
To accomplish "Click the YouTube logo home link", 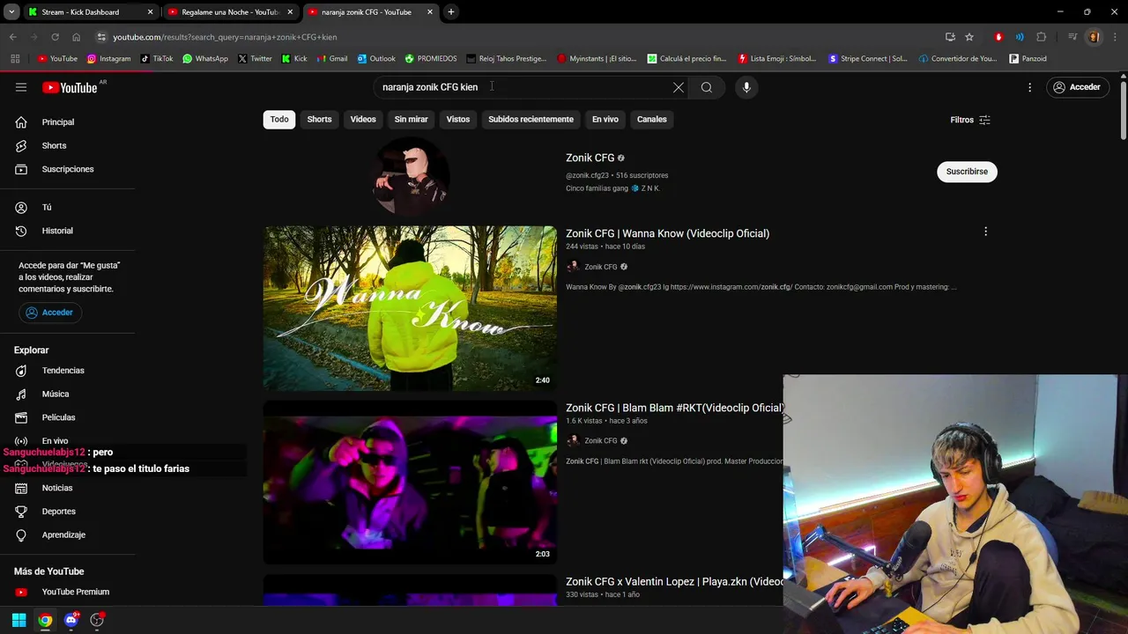I will tap(70, 87).
